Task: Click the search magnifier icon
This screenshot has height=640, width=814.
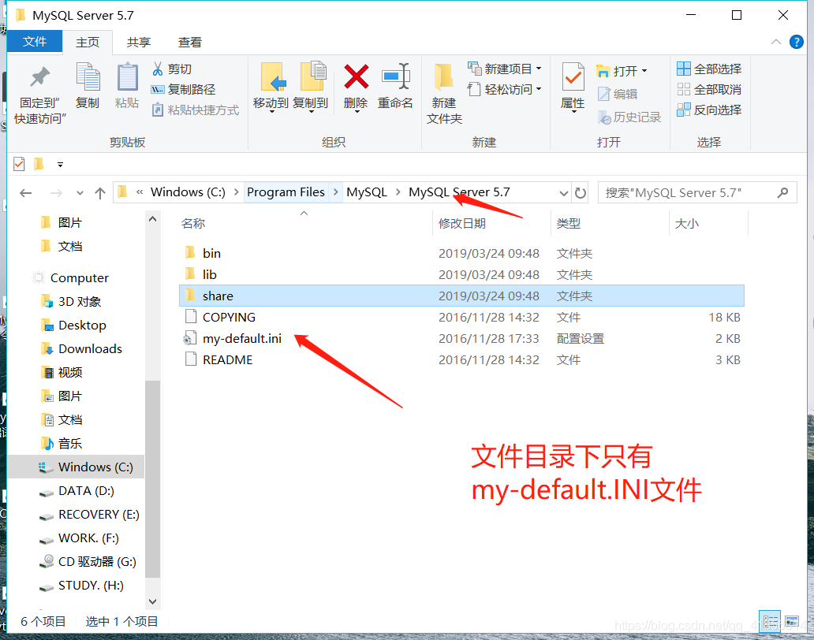Action: coord(783,193)
